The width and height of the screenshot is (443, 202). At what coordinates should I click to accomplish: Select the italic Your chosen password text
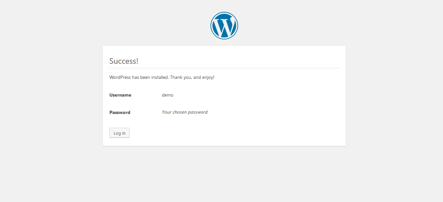coord(185,112)
